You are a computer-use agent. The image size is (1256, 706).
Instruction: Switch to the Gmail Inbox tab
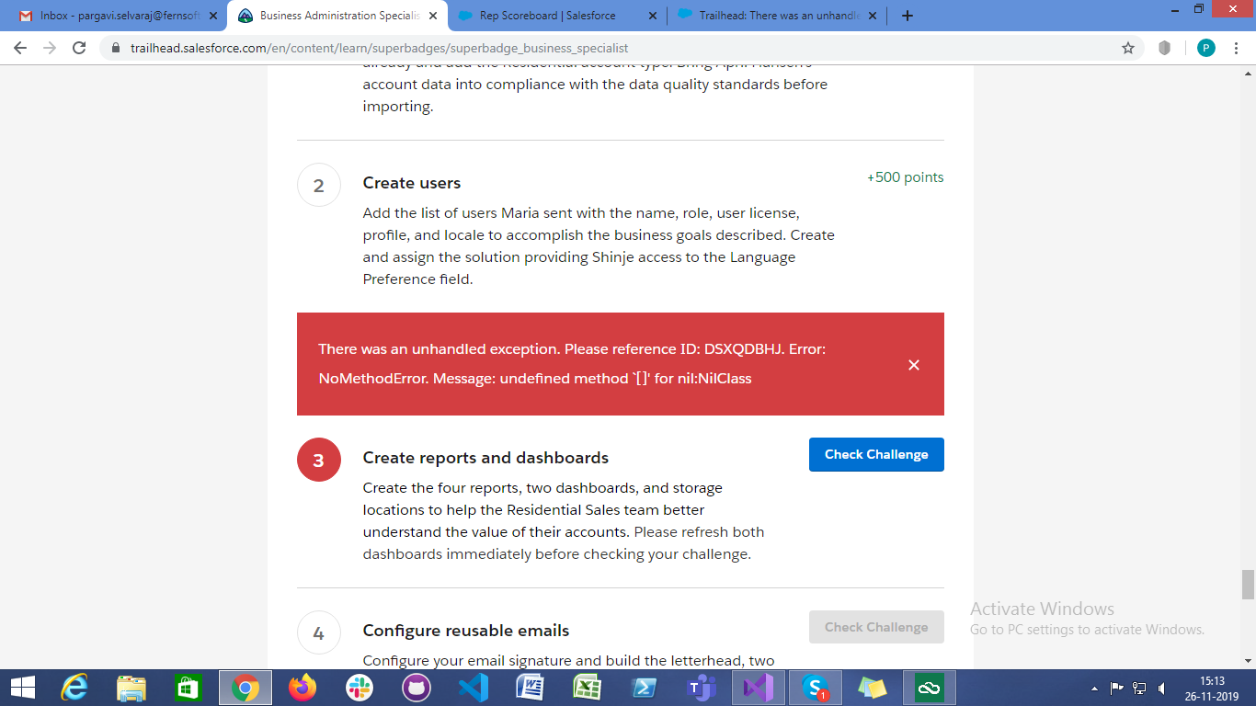[x=116, y=16]
